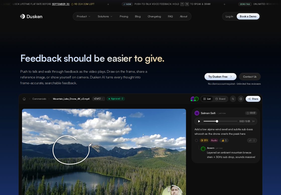Click the up-arrow key icon in banner
Screen dimensions: 281x195
[182, 4]
